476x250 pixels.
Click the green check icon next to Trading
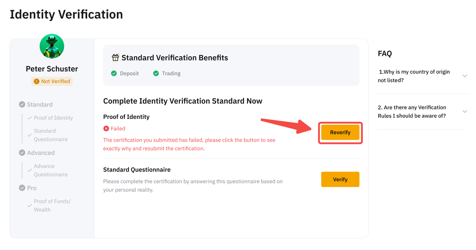pyautogui.click(x=156, y=73)
